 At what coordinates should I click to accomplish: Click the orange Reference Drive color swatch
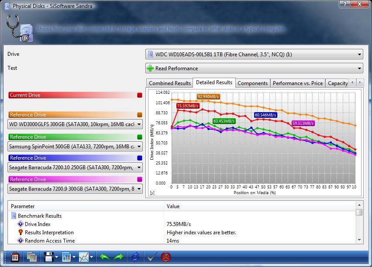(x=140, y=115)
